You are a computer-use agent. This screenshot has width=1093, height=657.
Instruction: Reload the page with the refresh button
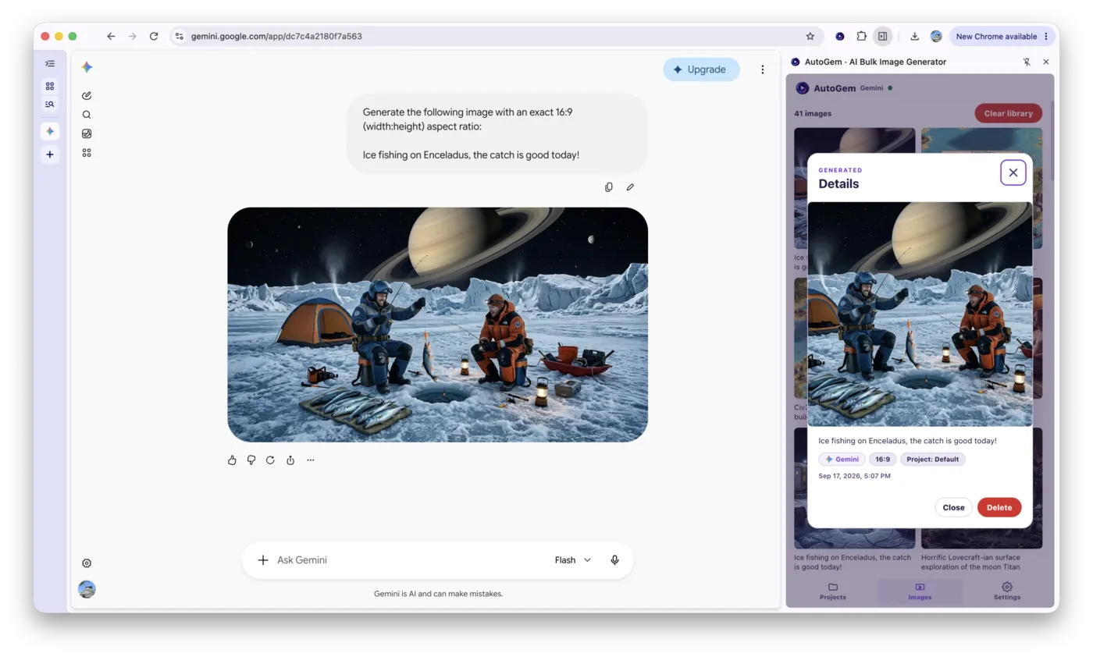pyautogui.click(x=154, y=37)
